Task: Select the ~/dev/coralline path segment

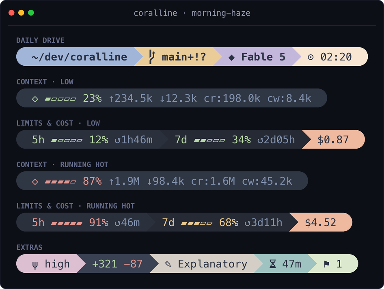Action: coord(80,56)
